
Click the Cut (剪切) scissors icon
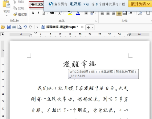click(15, 2)
